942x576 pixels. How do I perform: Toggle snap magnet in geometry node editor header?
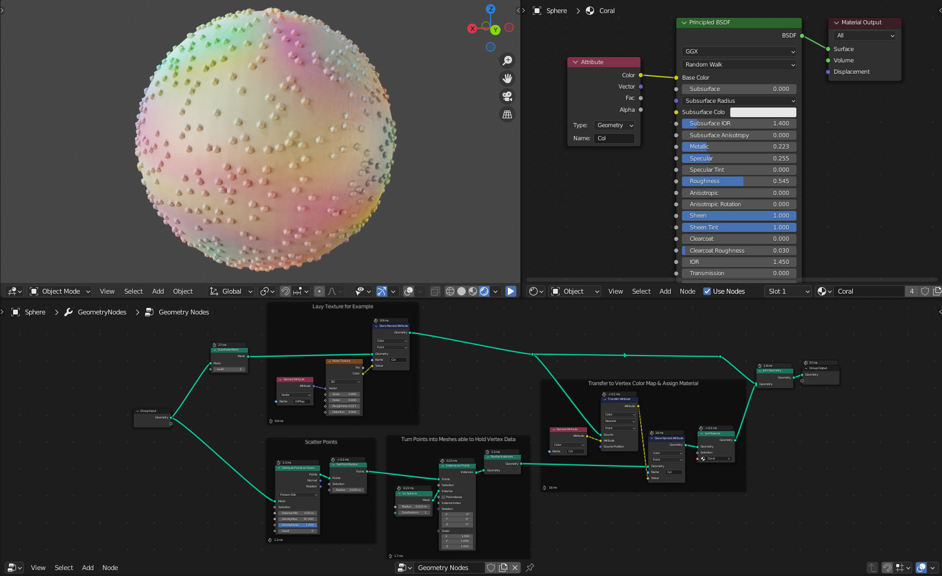point(887,568)
